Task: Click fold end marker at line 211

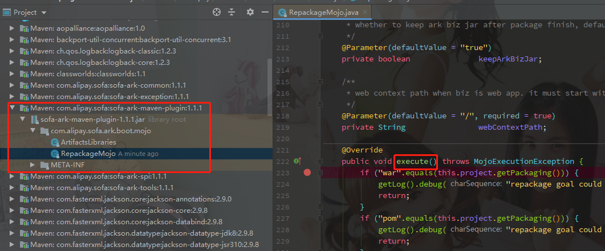Action: [320, 36]
